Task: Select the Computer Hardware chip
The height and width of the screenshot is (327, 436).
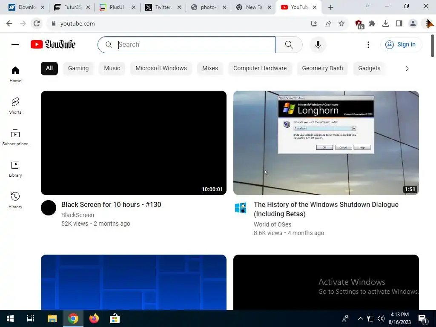Action: click(260, 69)
